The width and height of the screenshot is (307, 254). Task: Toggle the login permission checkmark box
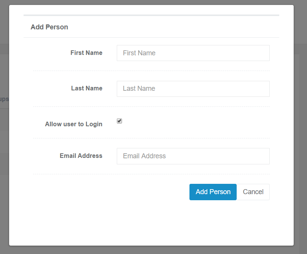pos(119,121)
